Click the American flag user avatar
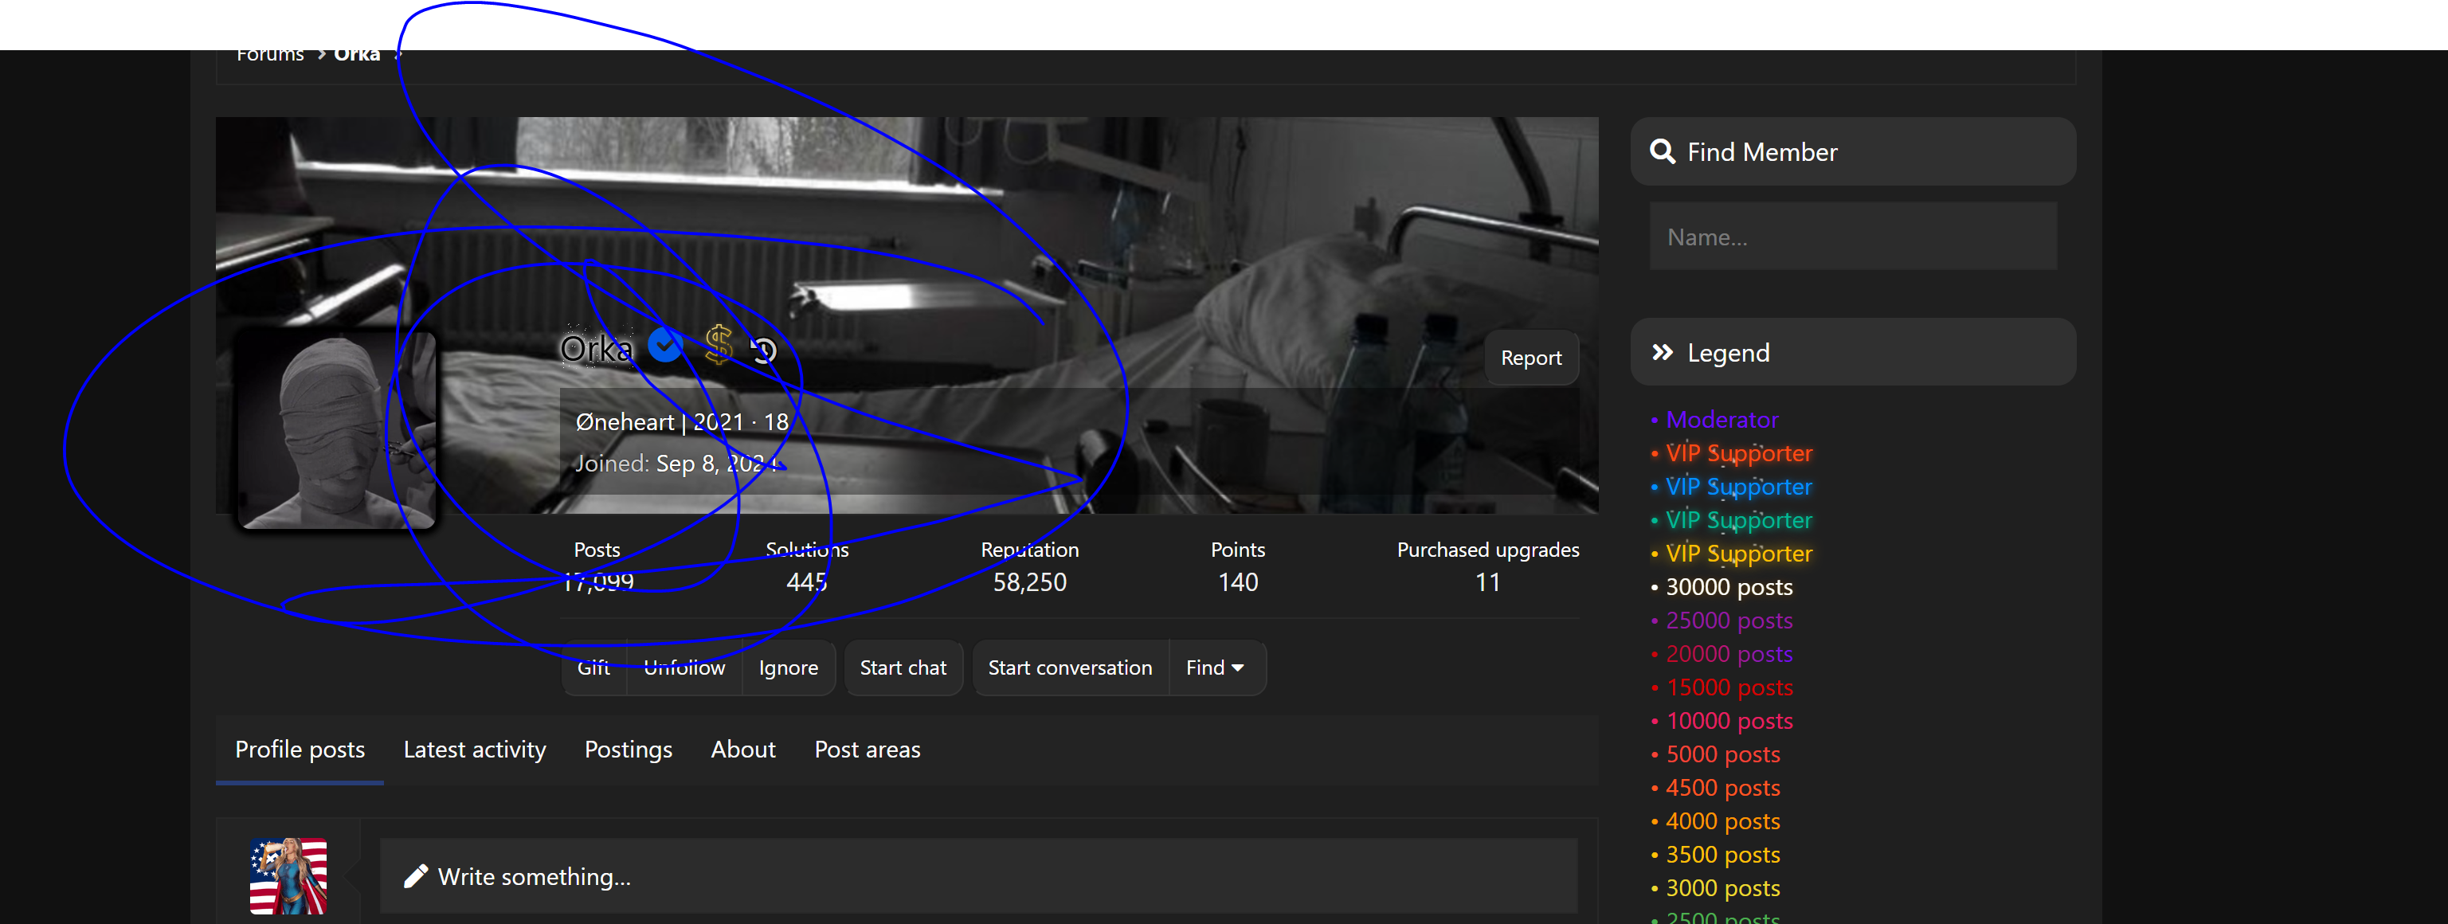Screen dimensions: 2448x924 (288, 876)
